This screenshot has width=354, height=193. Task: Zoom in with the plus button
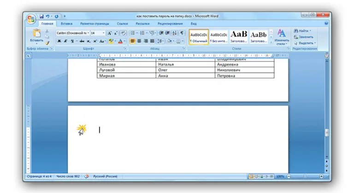click(321, 176)
